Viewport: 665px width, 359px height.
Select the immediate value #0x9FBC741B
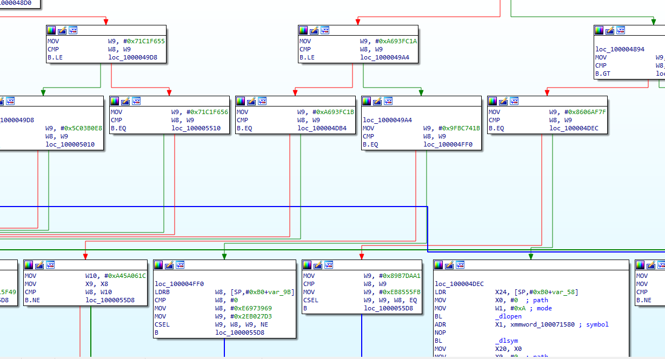(x=451, y=129)
